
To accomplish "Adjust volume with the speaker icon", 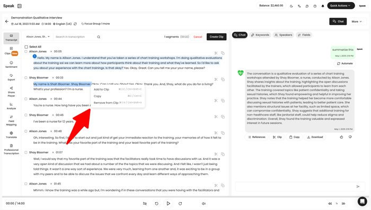I will pyautogui.click(x=204, y=204).
